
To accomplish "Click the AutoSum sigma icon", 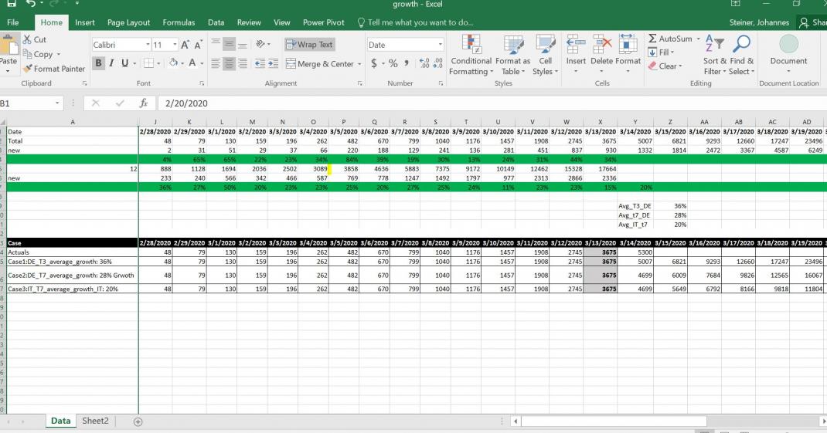I will coord(653,39).
